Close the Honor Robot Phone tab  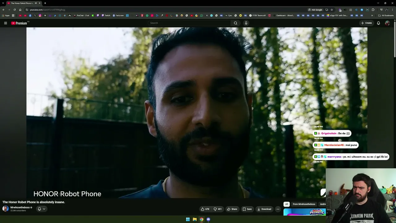coord(40,3)
